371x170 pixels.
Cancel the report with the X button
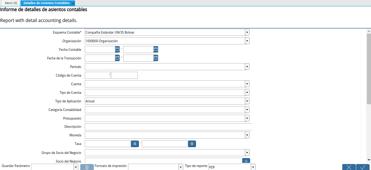coord(349,167)
